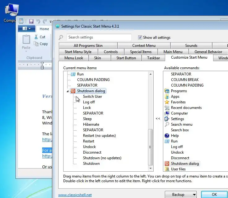
Task: Click Shutdown dialog icon in available commands
Action: [x=167, y=164]
